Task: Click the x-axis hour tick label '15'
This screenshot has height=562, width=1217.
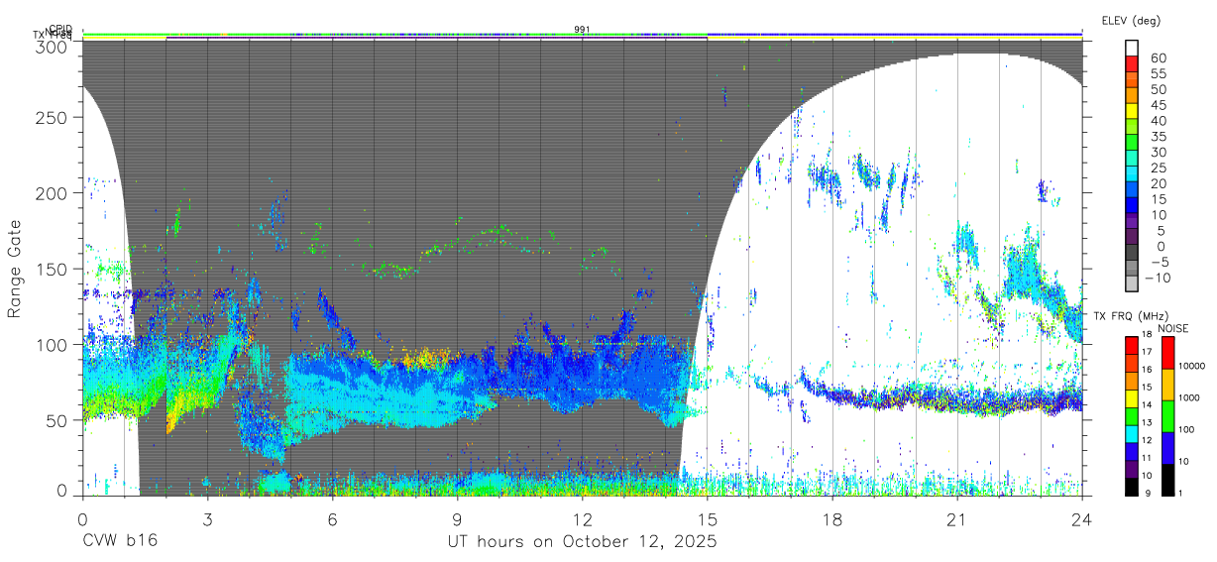Action: 708,519
